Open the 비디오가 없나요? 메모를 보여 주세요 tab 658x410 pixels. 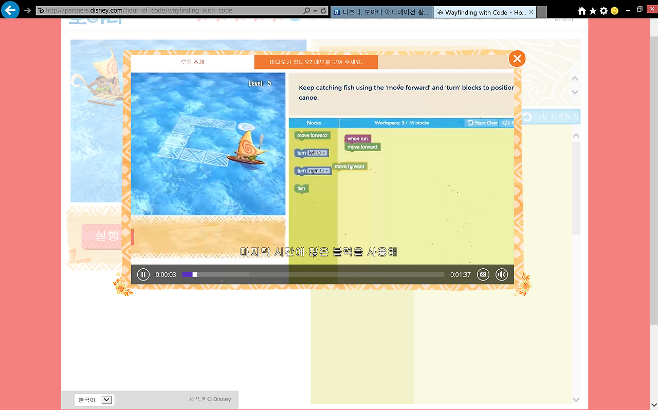click(x=316, y=62)
